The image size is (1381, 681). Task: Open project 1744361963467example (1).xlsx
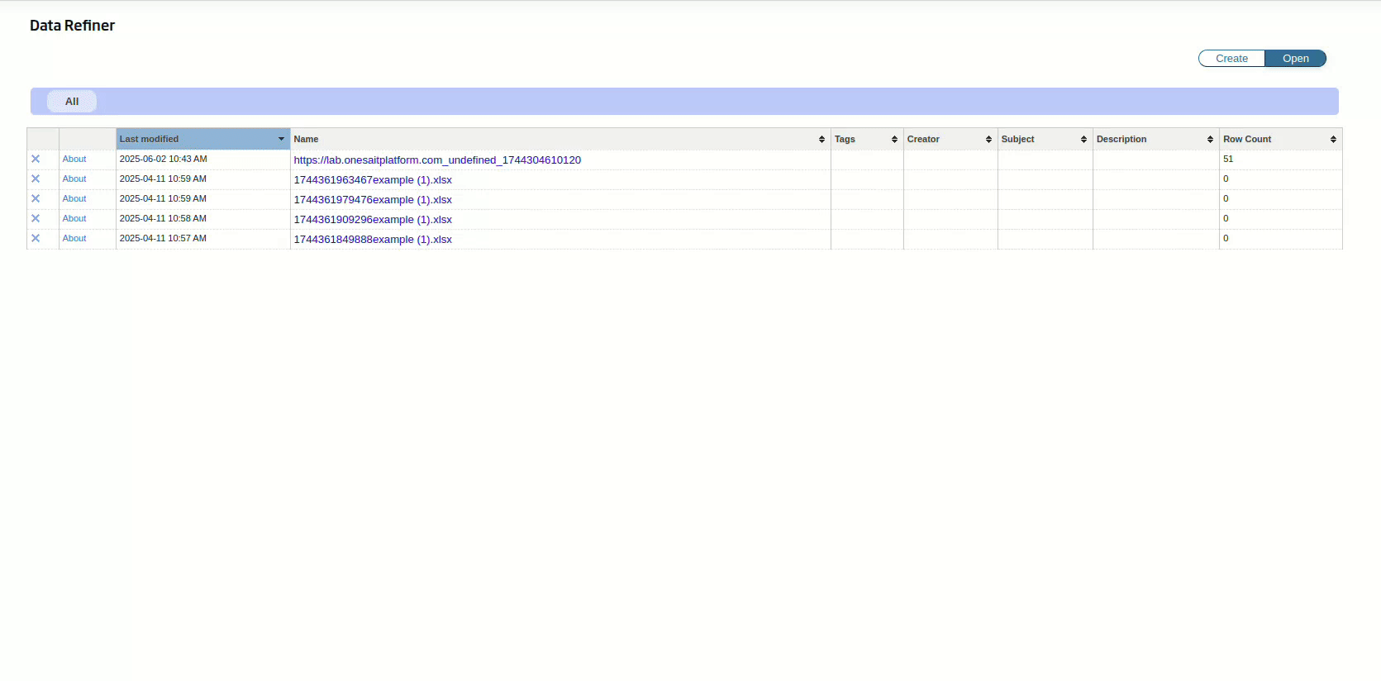pyautogui.click(x=373, y=180)
